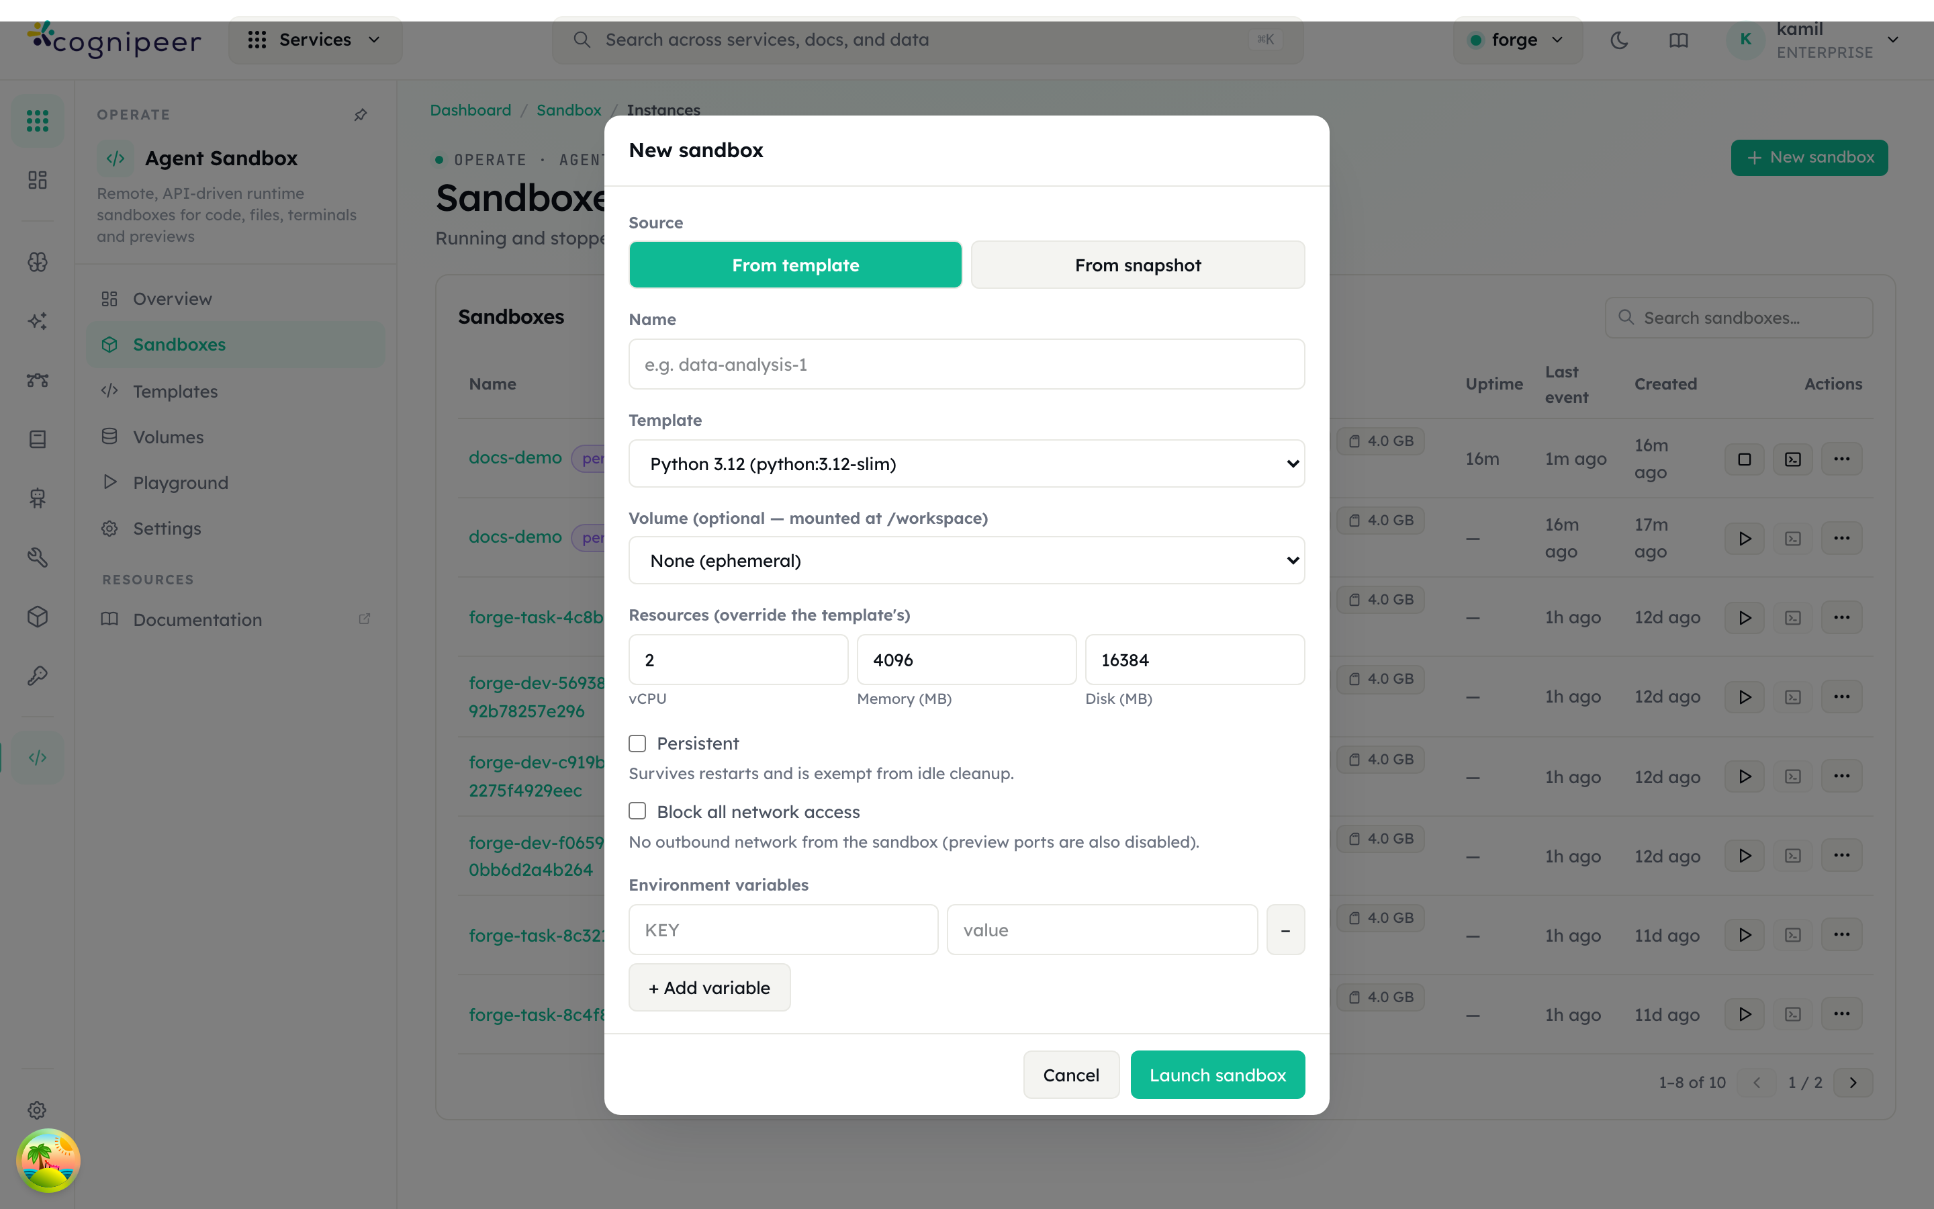Select From snapshot source
Viewport: 1934px width, 1209px height.
(x=1137, y=265)
